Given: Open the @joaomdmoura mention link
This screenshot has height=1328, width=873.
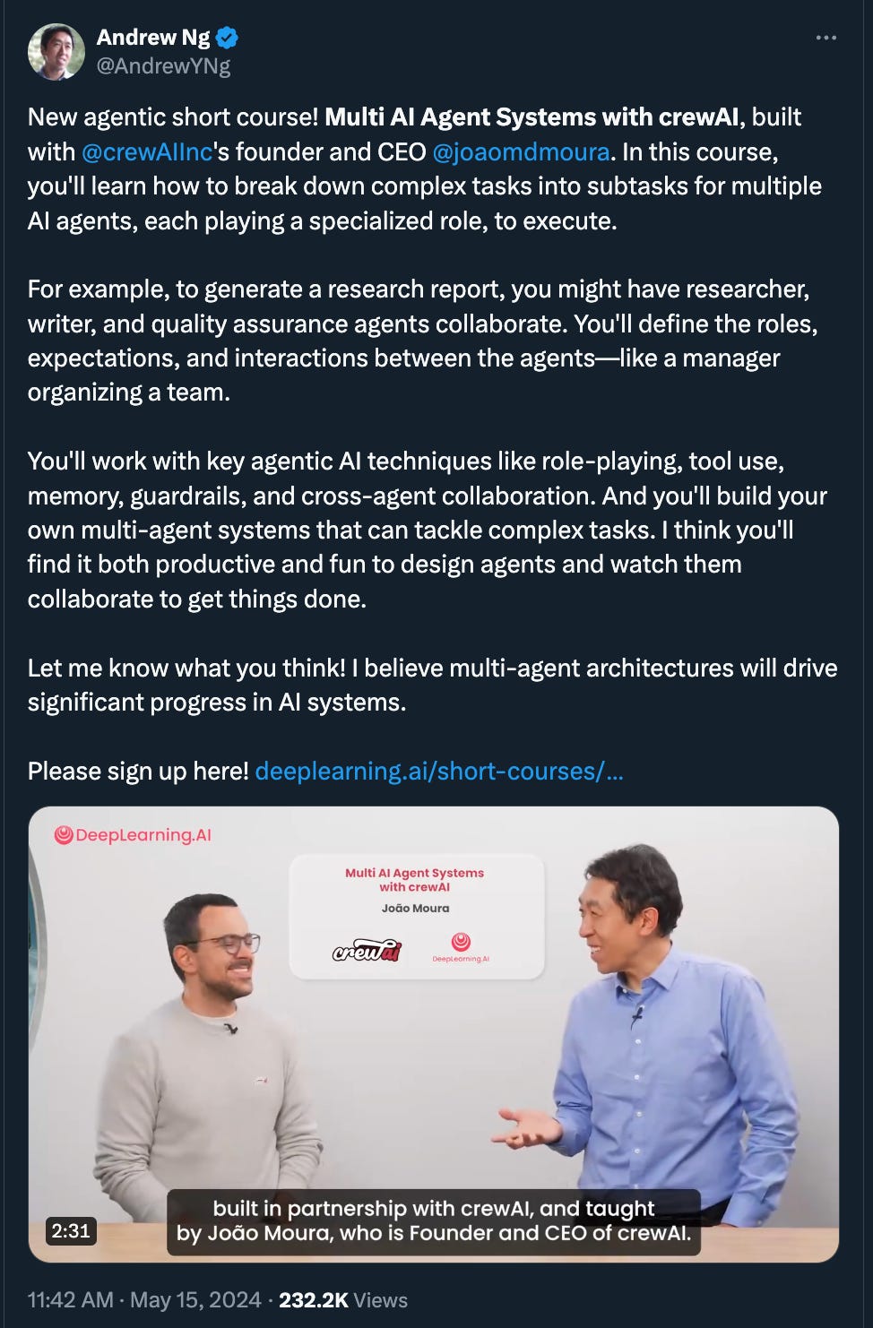Looking at the screenshot, I should (x=521, y=151).
